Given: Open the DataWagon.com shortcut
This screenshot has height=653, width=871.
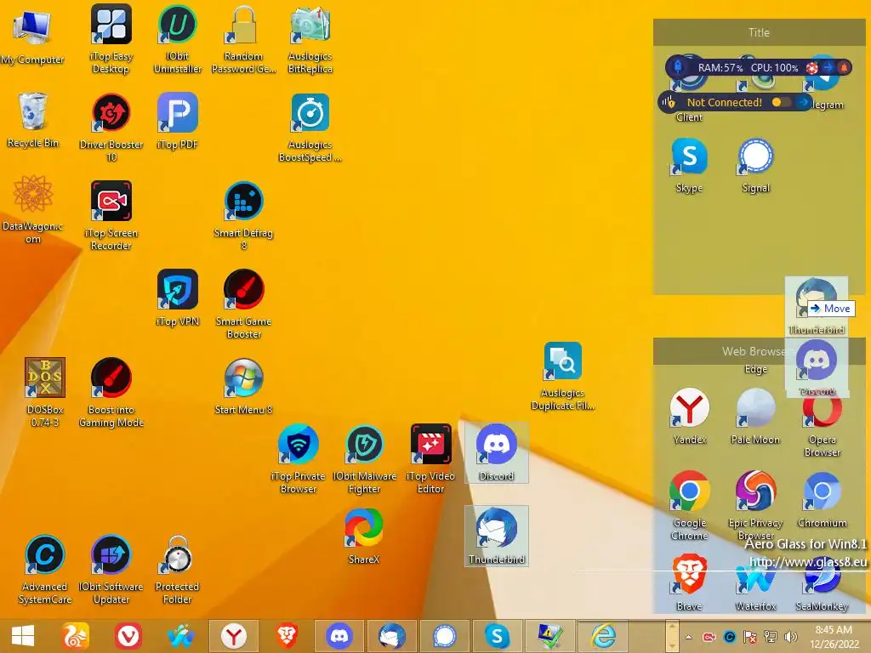Looking at the screenshot, I should click(x=32, y=209).
